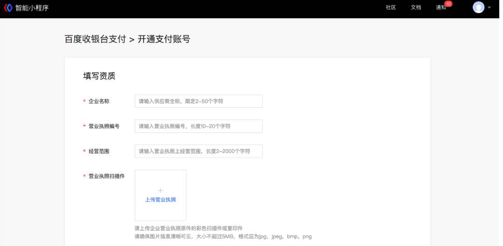Open the 文档 docs menu item

coord(416,7)
